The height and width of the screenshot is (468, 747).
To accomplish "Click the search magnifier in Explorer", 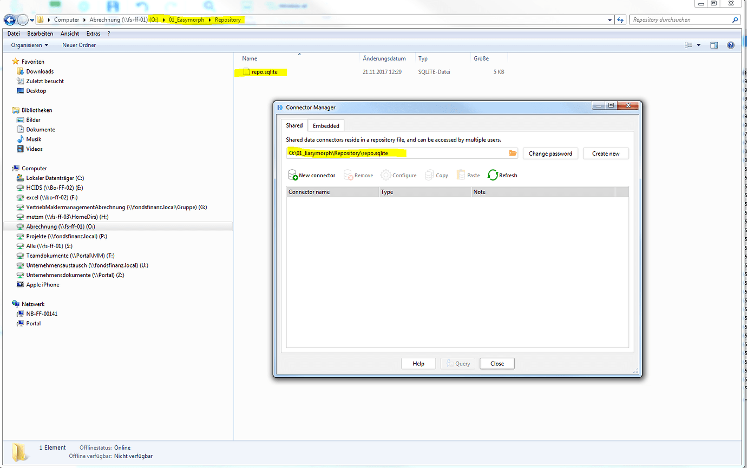I will coord(735,20).
